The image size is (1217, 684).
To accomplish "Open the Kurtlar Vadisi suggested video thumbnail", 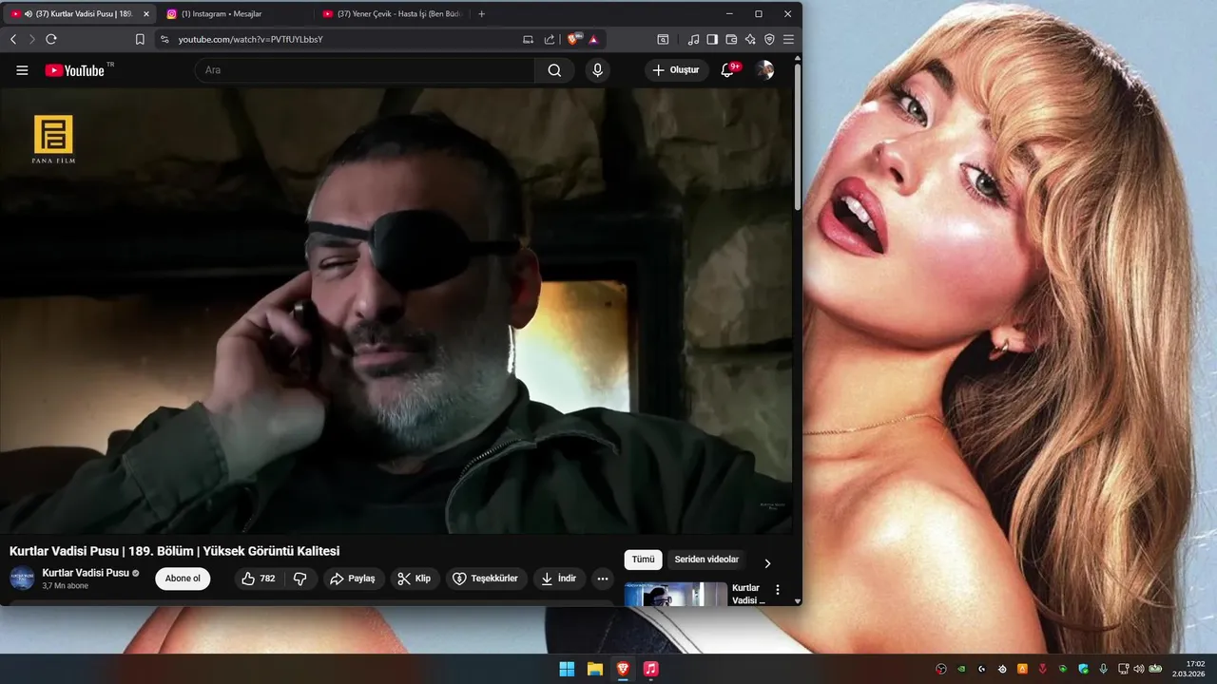I will (x=676, y=594).
